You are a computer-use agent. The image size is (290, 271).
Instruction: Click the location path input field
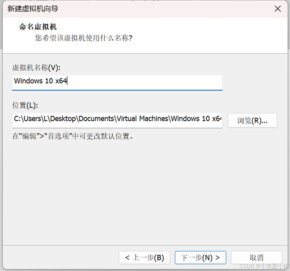tap(117, 120)
